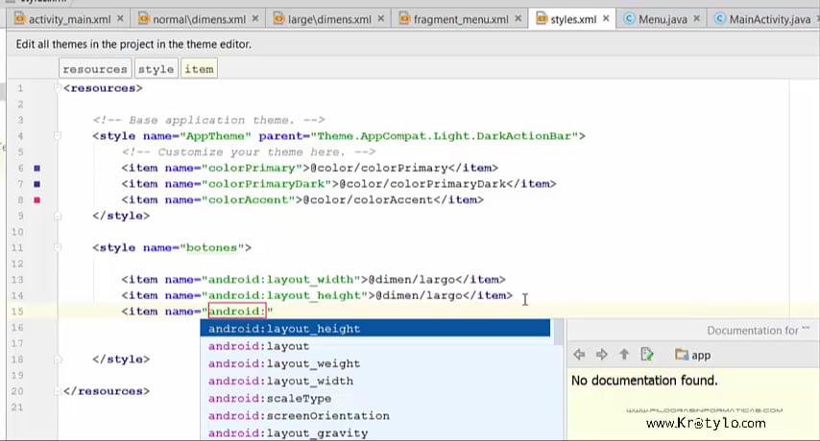Click the fold end marker at </resources>
Viewport: 820px width, 441px height.
[58, 391]
